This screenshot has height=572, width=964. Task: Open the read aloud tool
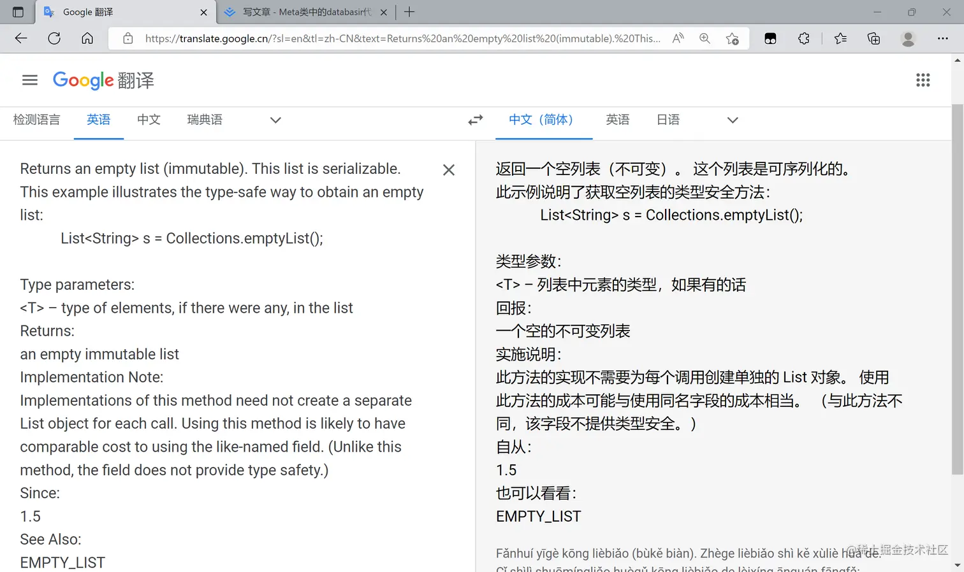pos(678,38)
